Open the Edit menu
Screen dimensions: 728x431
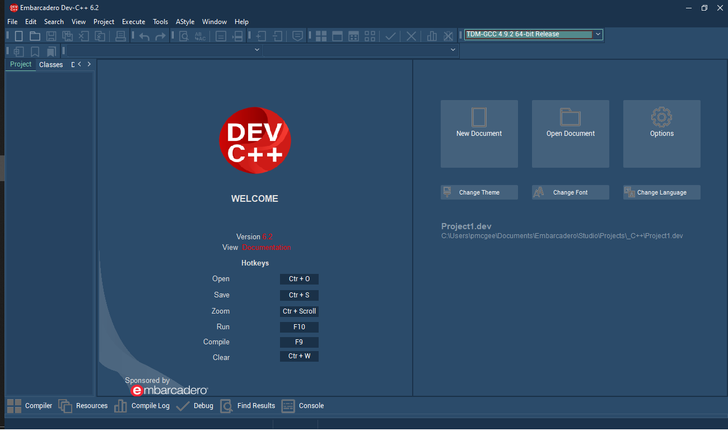pyautogui.click(x=31, y=22)
